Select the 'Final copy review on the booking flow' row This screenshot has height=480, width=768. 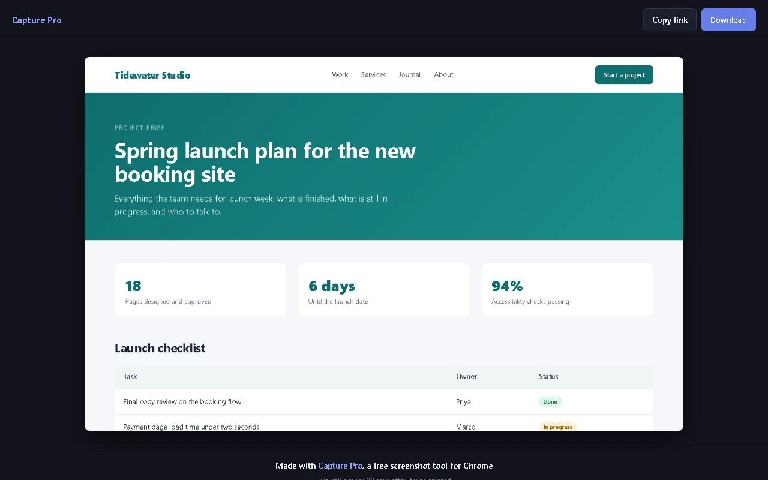pyautogui.click(x=384, y=402)
